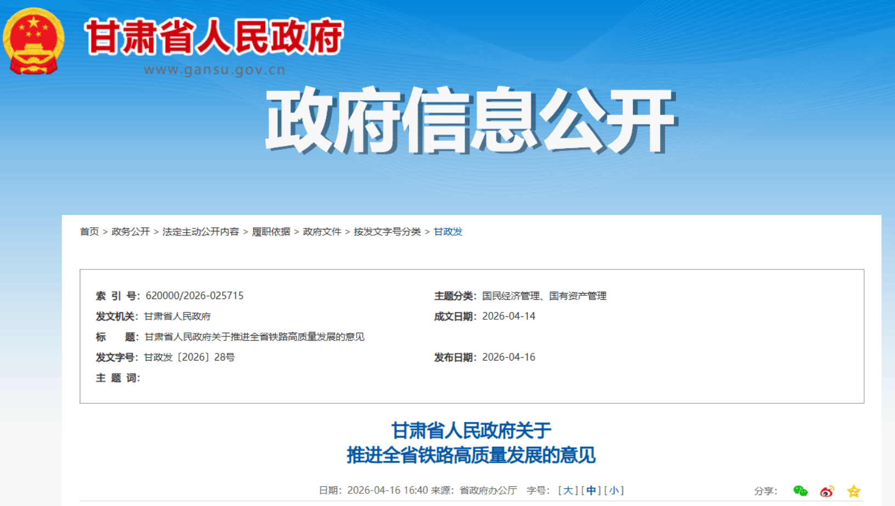
Task: Click the blue document title heading
Action: pyautogui.click(x=471, y=442)
